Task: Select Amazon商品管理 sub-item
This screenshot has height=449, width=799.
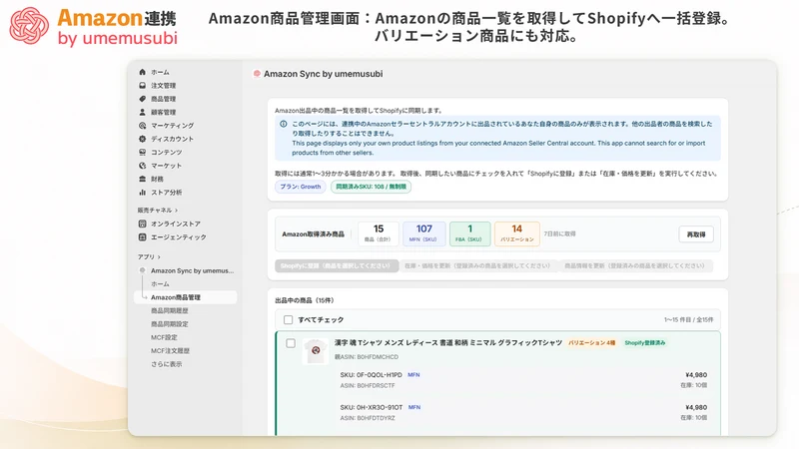Action: pos(186,297)
